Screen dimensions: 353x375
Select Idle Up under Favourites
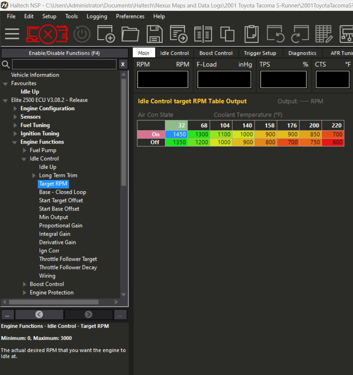point(30,92)
